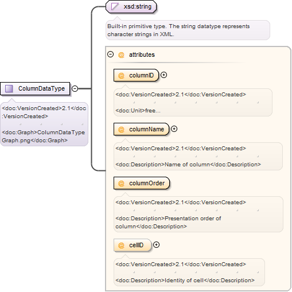Click the @ icon in cellID node
The image size is (292, 292).
click(x=121, y=245)
